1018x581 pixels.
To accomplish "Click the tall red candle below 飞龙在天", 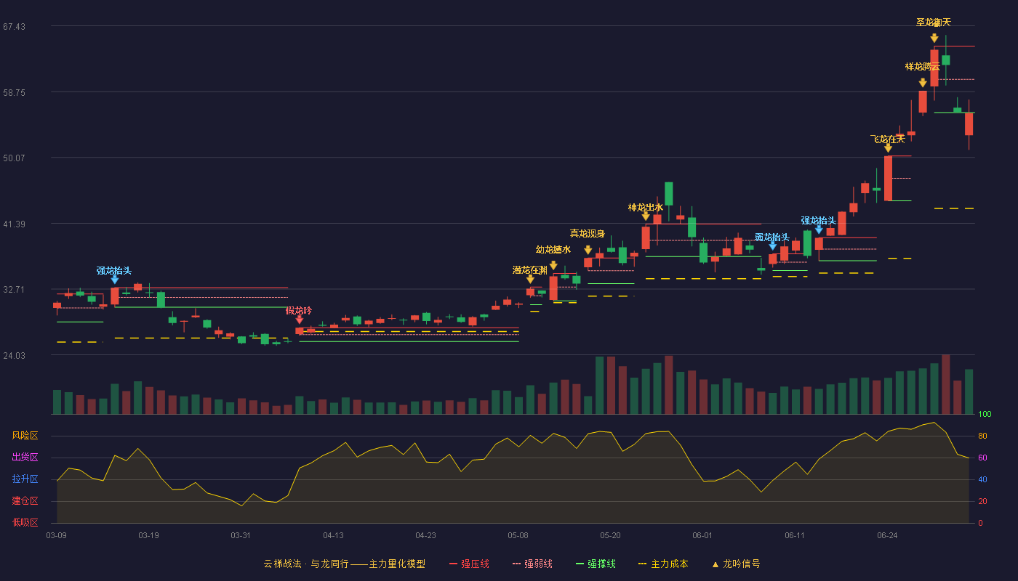I will pyautogui.click(x=888, y=178).
